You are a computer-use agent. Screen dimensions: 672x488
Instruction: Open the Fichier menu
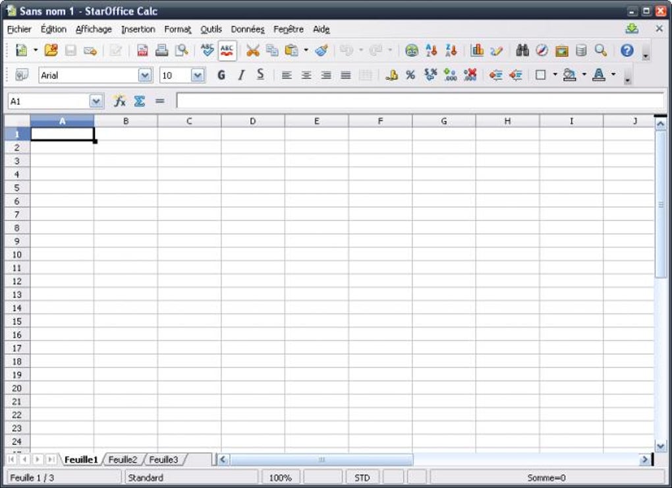pos(19,29)
